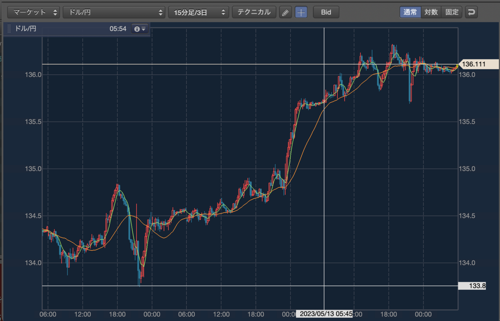The height and width of the screenshot is (321, 500).
Task: Click the panel drag handle beside ドル/円
Action: 10,29
